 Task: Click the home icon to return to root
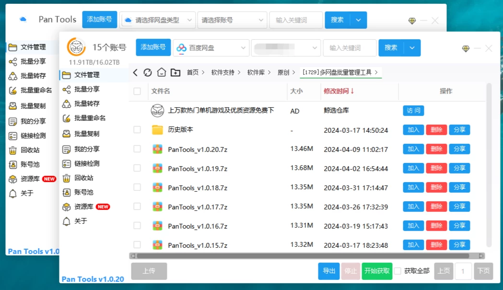pos(161,71)
